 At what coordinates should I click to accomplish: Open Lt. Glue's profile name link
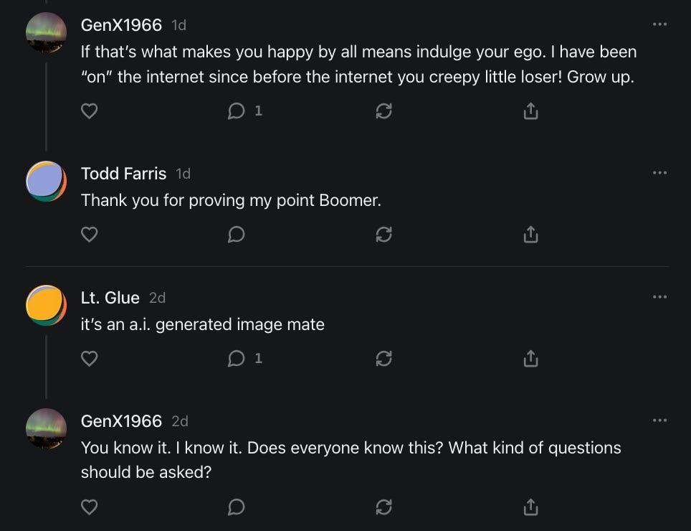click(x=110, y=297)
